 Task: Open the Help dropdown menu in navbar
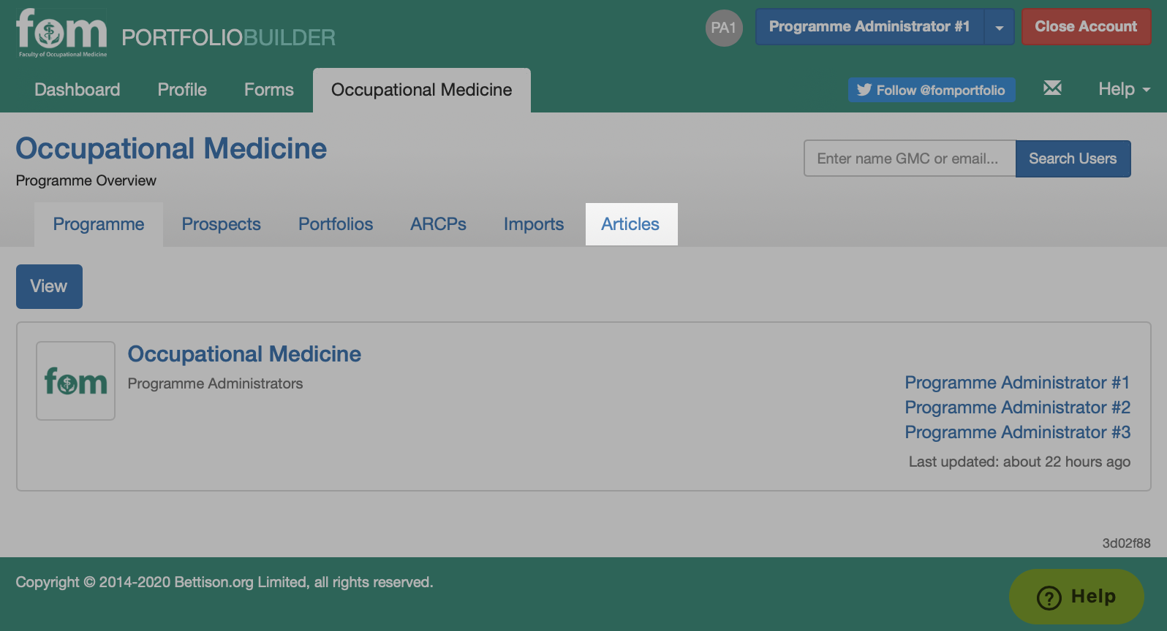point(1124,89)
